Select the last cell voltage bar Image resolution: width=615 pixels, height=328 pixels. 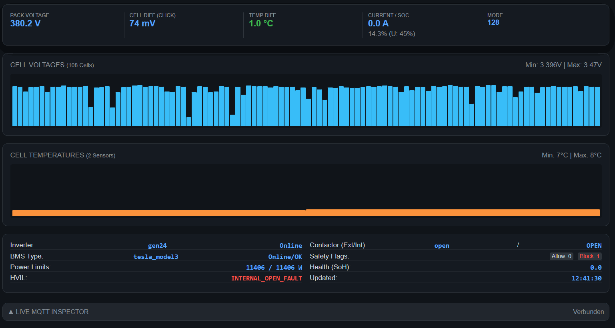[597, 106]
